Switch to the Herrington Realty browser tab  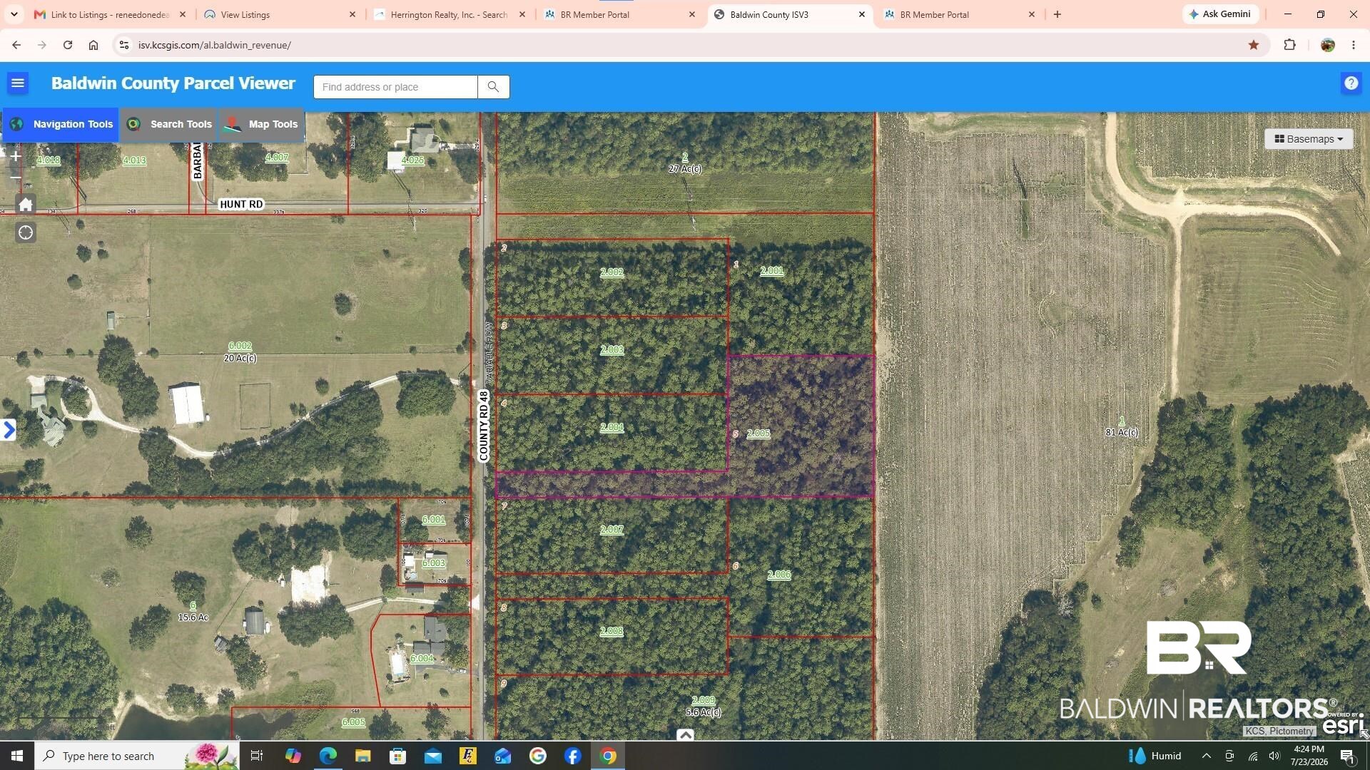450,14
